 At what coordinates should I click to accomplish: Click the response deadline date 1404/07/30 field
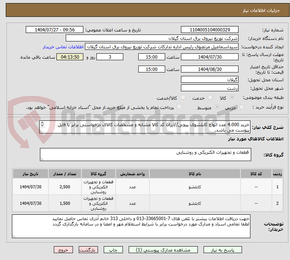point(210,57)
